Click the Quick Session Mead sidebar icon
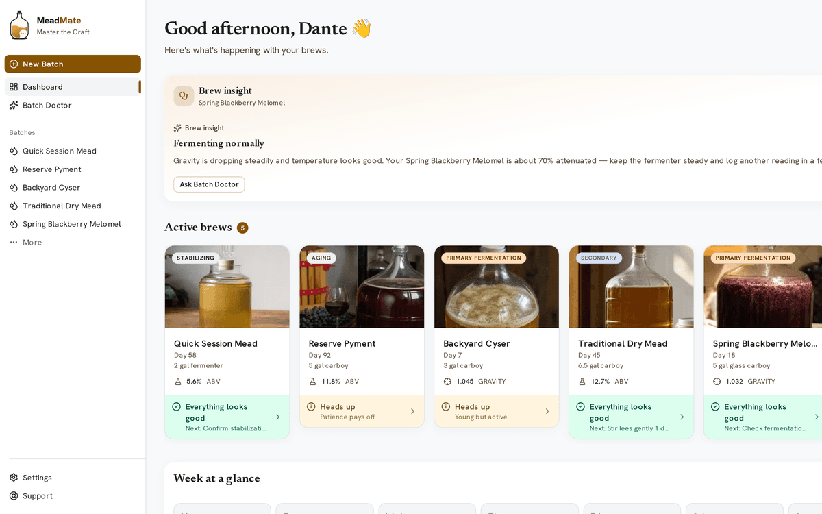822x514 pixels. 14,151
